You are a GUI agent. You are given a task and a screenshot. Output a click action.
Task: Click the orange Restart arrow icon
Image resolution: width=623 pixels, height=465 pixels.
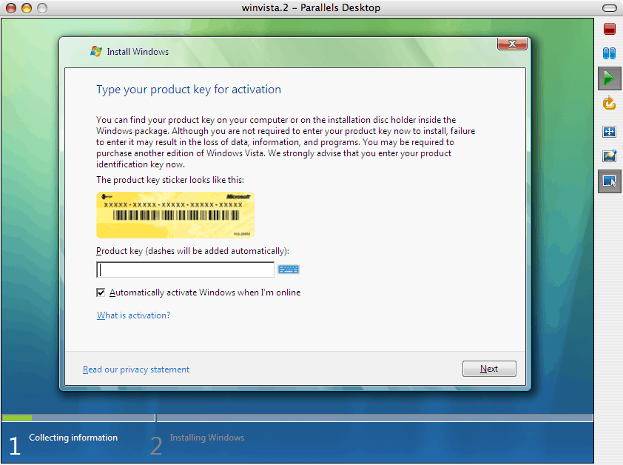click(609, 103)
